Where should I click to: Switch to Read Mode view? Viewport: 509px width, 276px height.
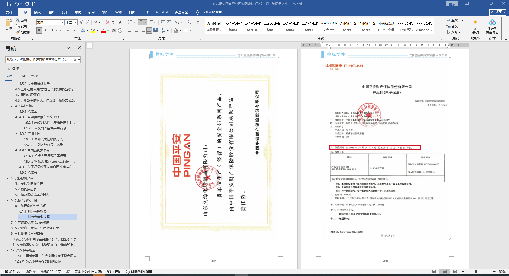(x=434, y=272)
